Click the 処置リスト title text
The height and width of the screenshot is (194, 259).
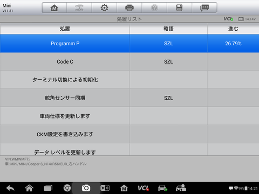(x=129, y=19)
